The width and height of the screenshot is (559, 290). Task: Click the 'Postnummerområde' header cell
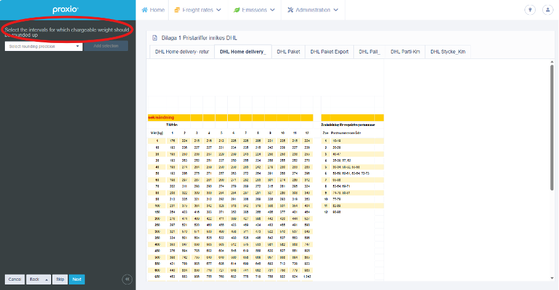click(x=346, y=133)
